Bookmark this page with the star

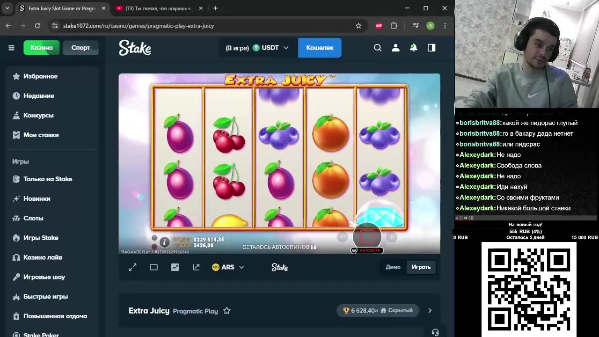[358, 26]
